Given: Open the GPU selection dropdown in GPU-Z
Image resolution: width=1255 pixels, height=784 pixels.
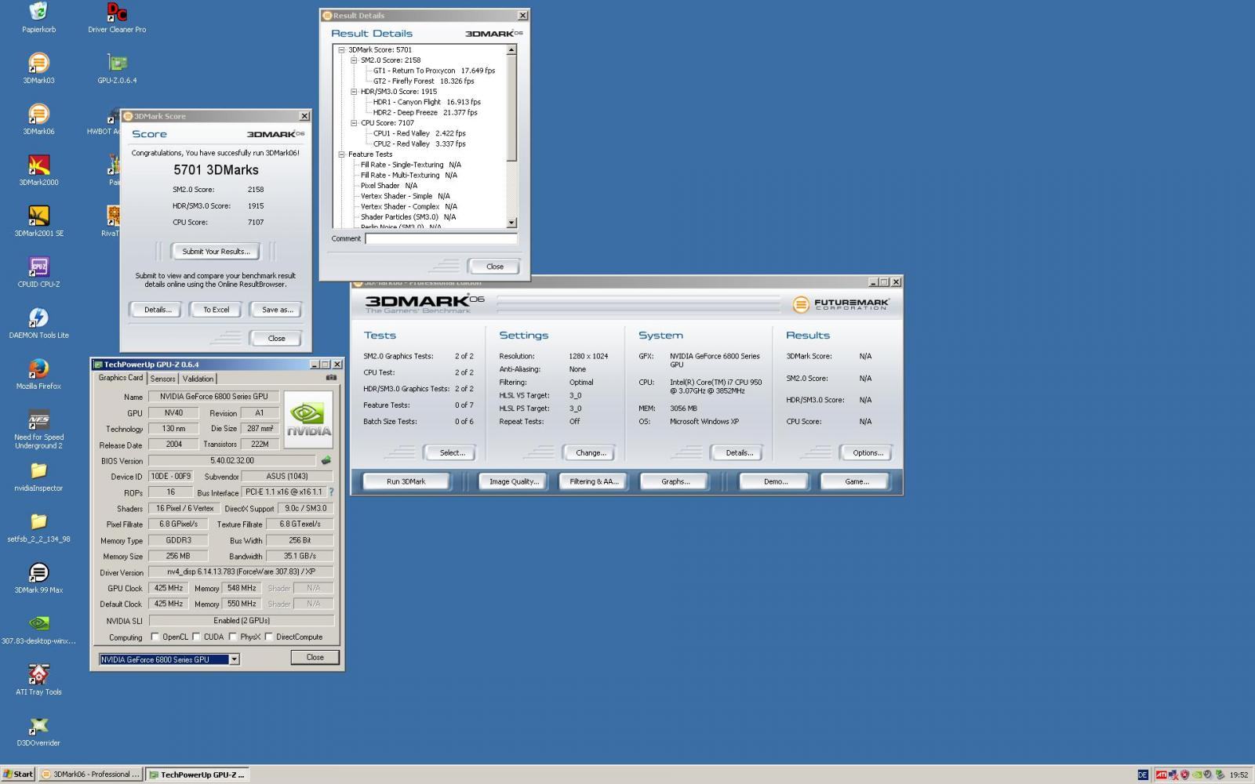Looking at the screenshot, I should pos(234,659).
